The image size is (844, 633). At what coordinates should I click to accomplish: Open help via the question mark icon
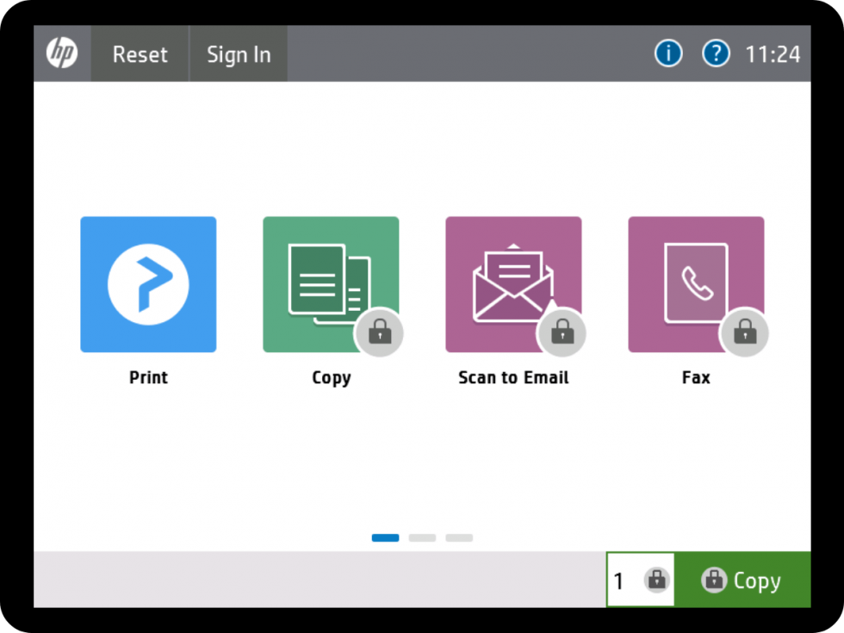[716, 53]
